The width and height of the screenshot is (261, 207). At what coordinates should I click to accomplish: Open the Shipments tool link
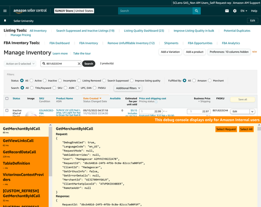pyautogui.click(x=171, y=43)
